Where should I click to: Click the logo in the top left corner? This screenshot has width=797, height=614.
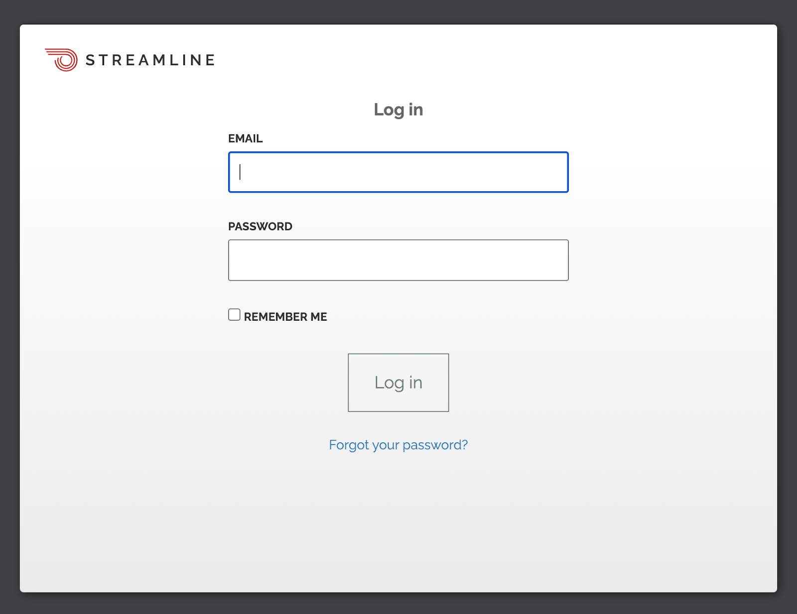click(x=130, y=60)
